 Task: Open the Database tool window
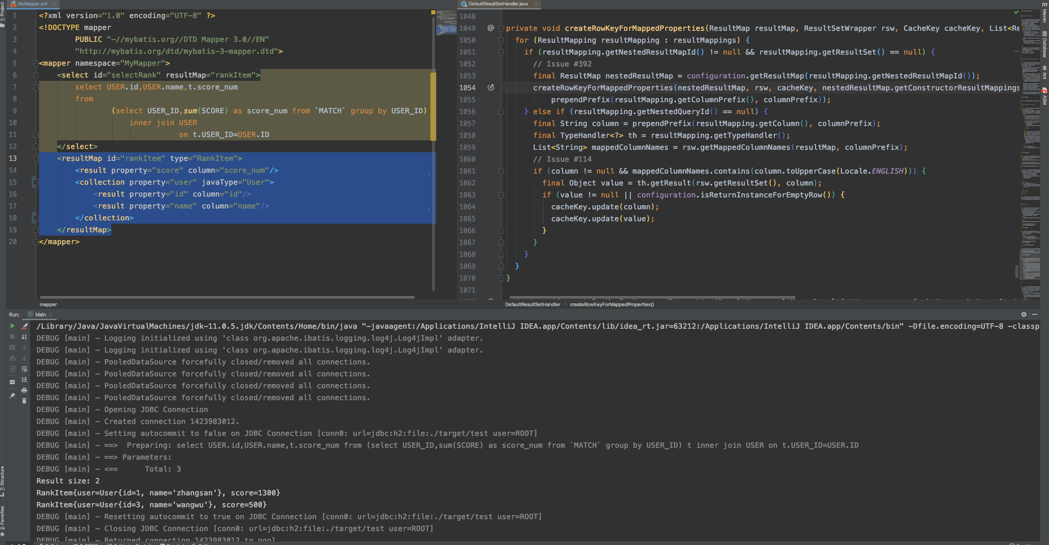(x=1044, y=44)
